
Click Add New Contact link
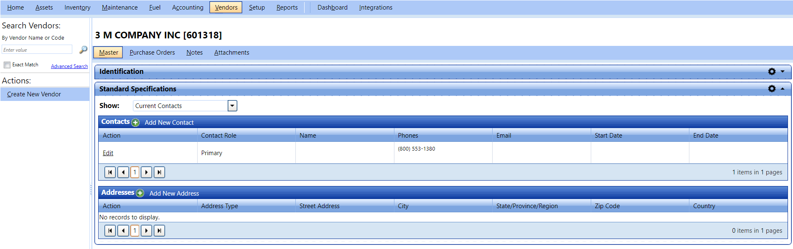pos(169,123)
